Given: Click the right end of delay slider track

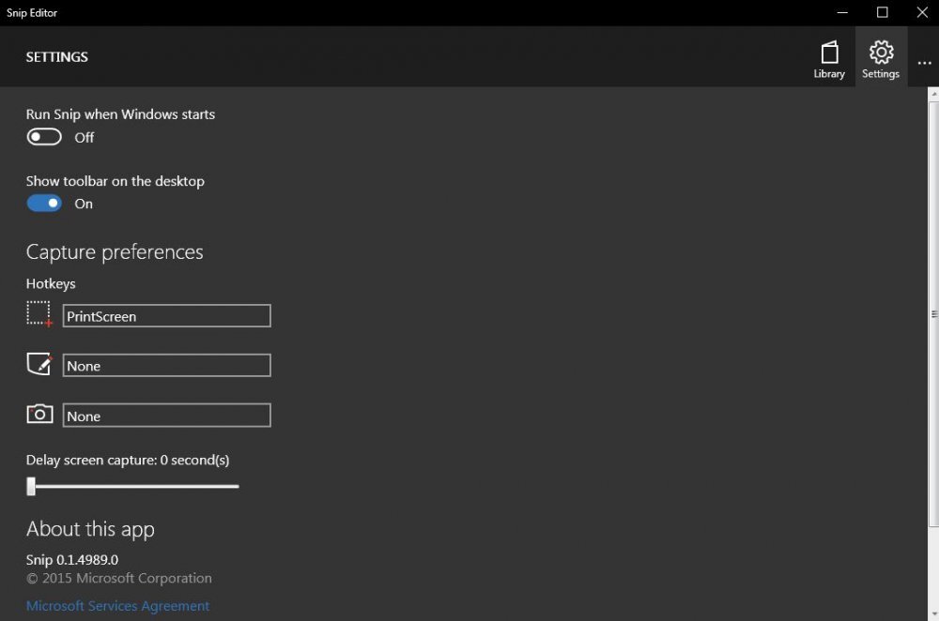Looking at the screenshot, I should tap(237, 486).
